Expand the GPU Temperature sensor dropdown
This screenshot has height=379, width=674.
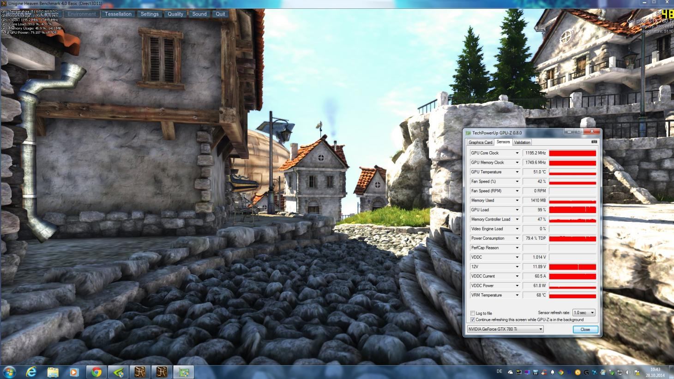coord(517,172)
